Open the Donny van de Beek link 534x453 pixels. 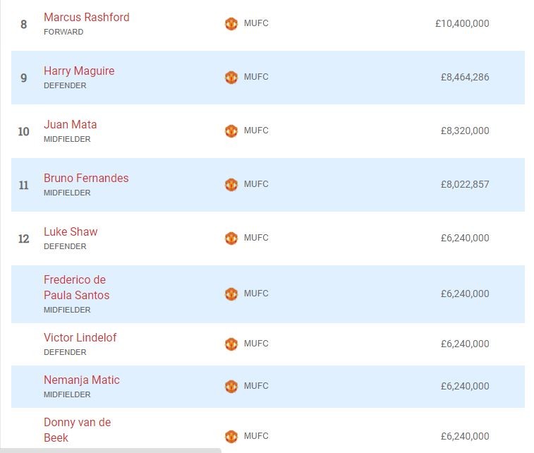pos(77,430)
